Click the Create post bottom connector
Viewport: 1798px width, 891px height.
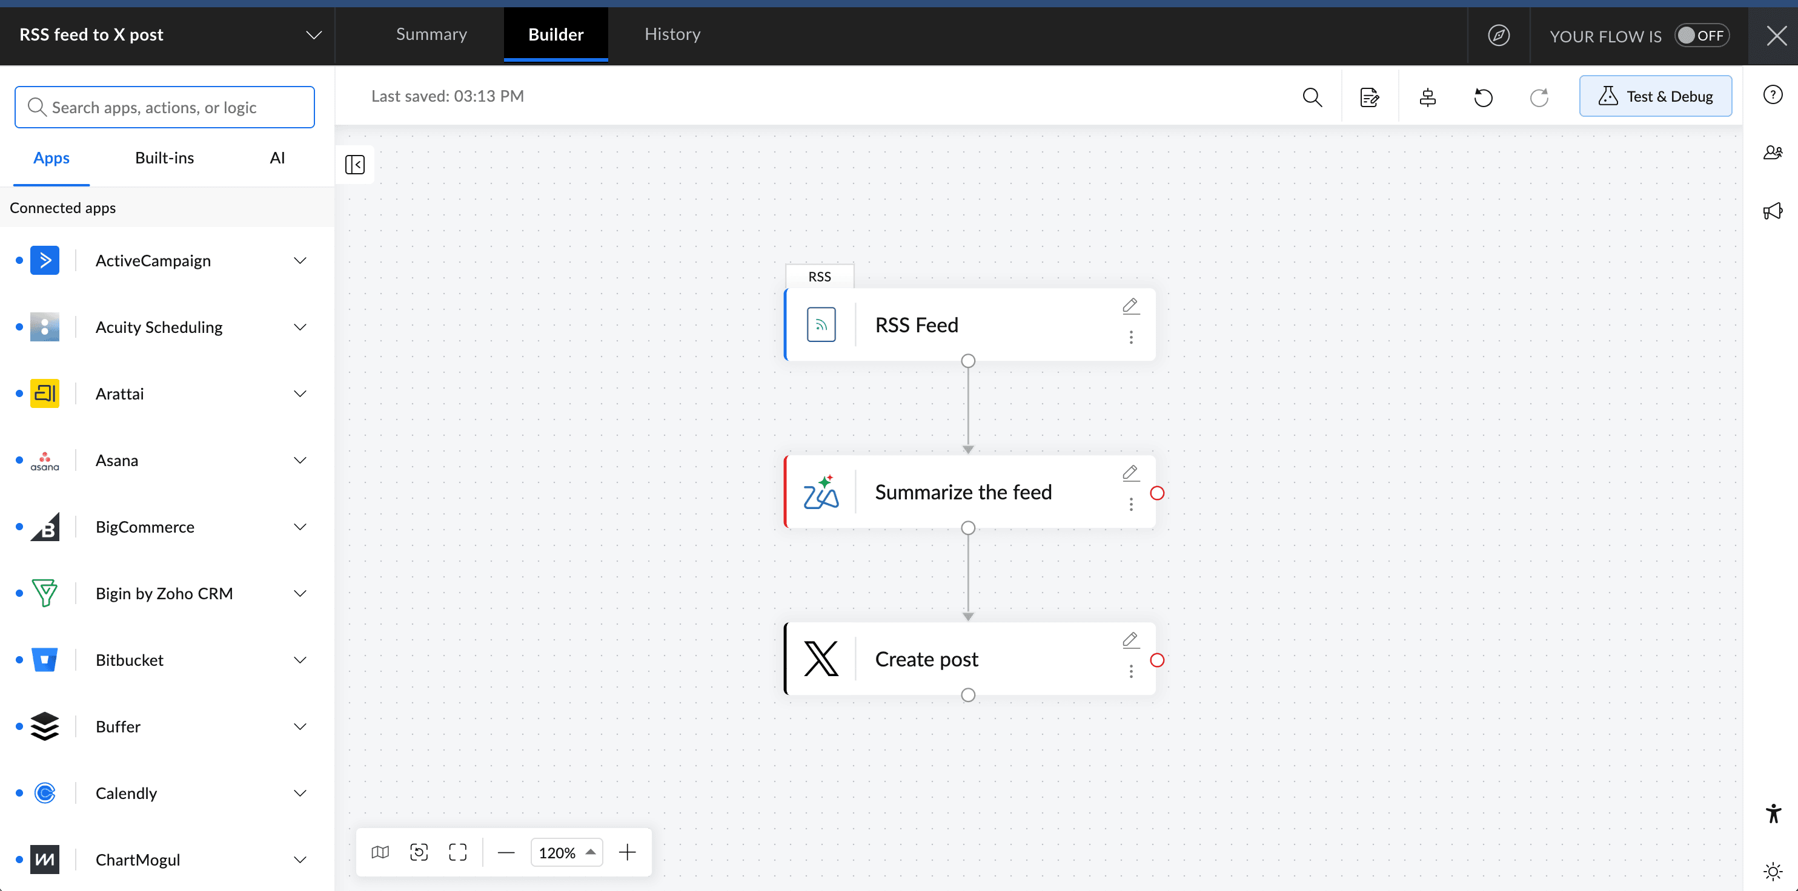[968, 695]
